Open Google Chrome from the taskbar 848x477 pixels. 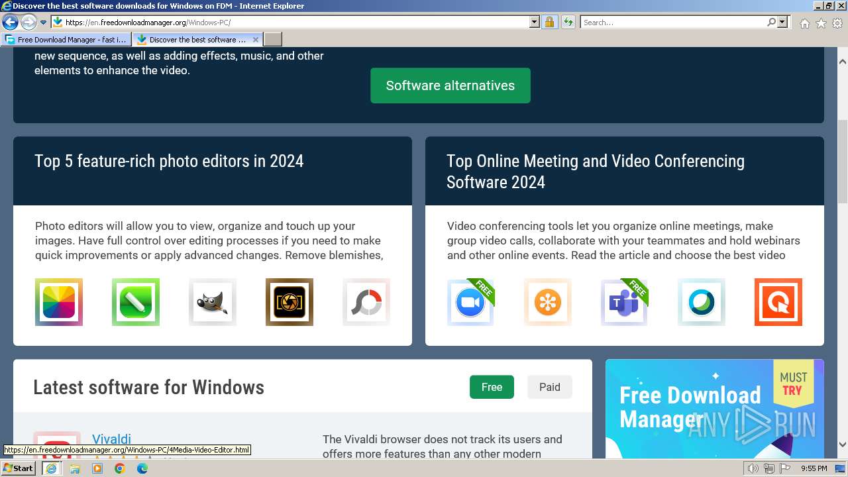click(120, 468)
